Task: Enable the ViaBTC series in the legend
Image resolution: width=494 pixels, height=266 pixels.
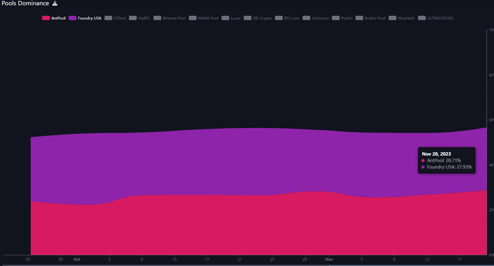Action: pyautogui.click(x=140, y=18)
